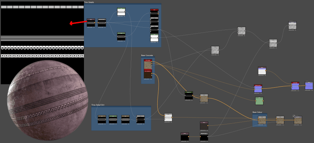Click the Time Detail Dirt frame title

tap(98, 105)
